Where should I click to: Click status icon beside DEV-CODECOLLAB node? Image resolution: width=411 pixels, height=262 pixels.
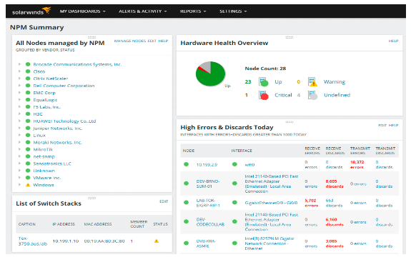pyautogui.click(x=186, y=221)
